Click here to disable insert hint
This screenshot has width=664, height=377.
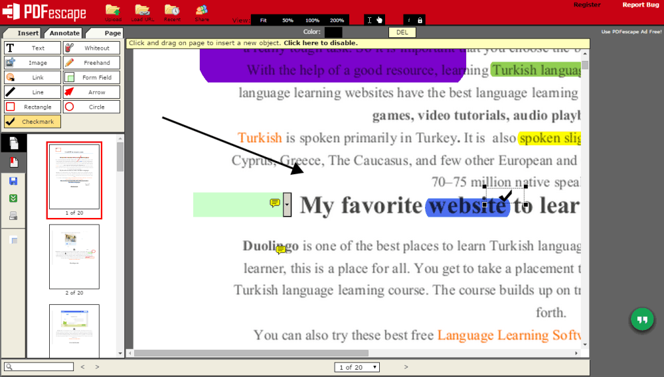(321, 43)
